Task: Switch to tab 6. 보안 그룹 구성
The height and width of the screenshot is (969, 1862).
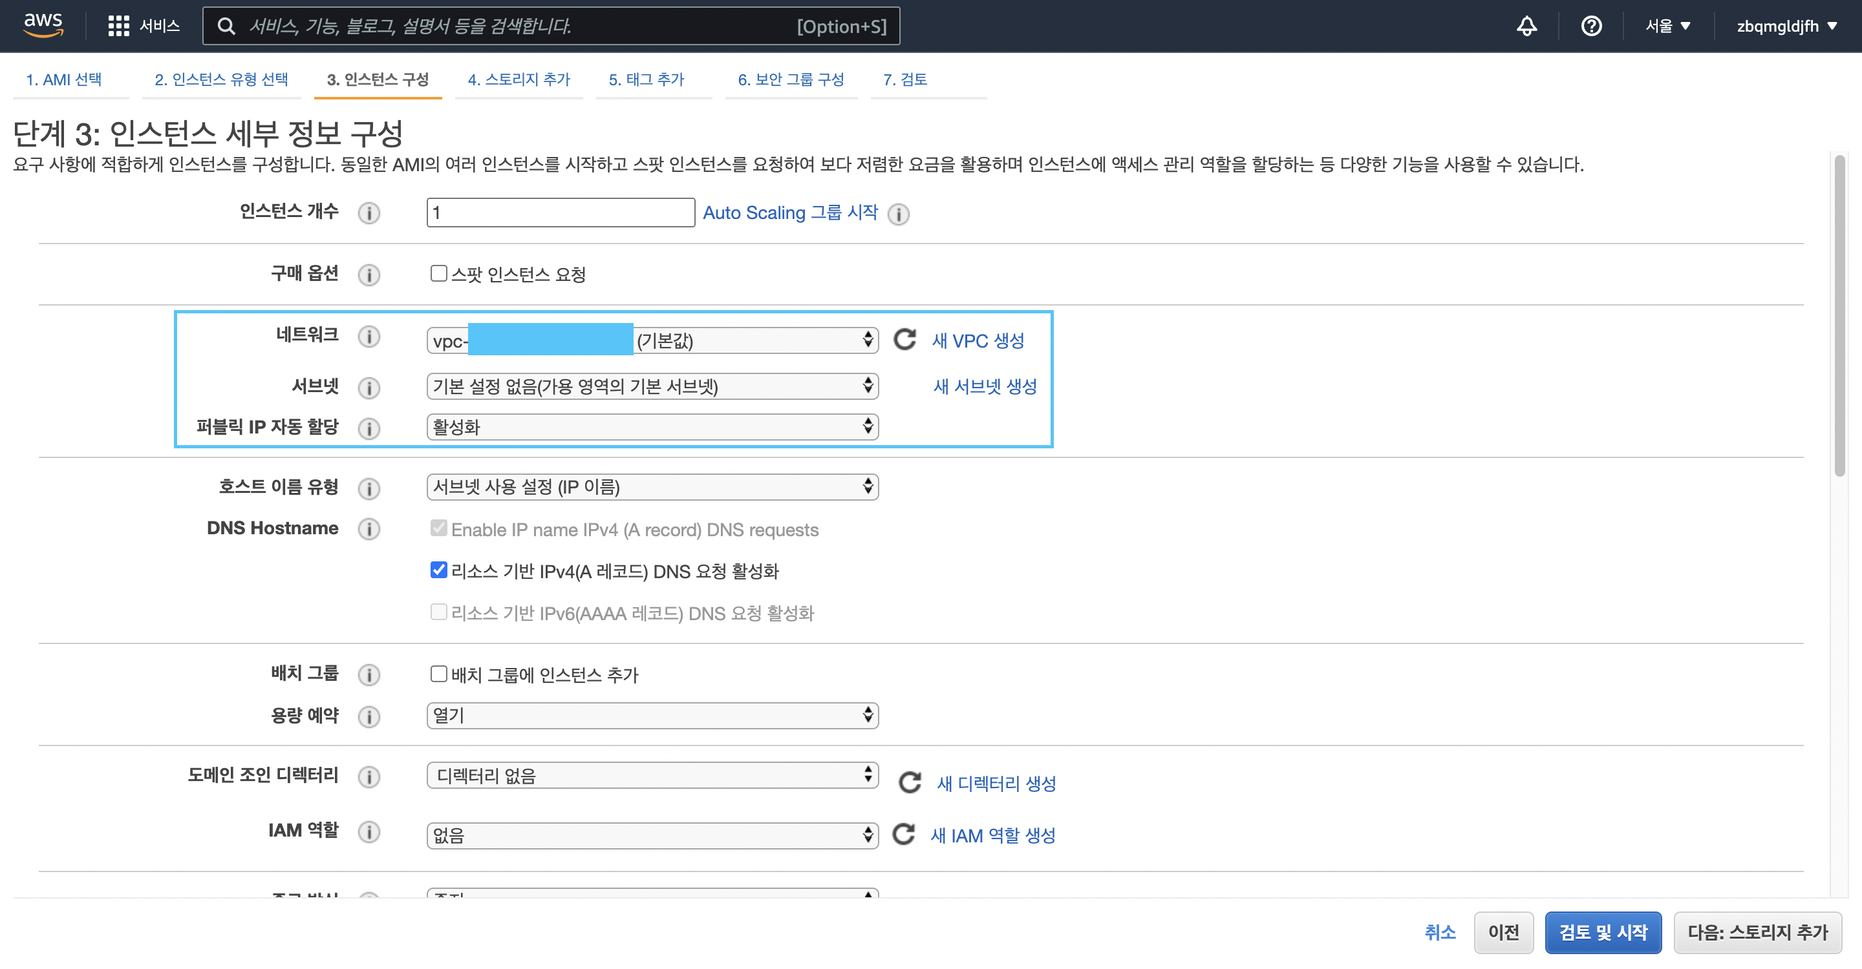Action: point(790,79)
